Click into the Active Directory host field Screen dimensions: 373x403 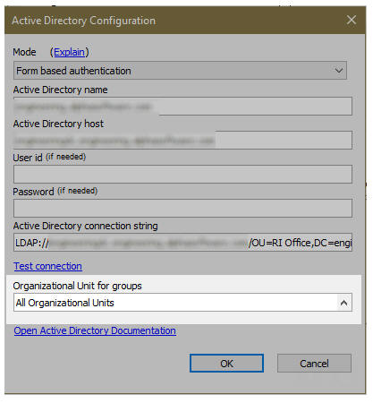pyautogui.click(x=182, y=140)
